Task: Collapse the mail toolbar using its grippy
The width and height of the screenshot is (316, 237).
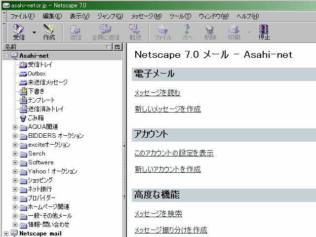Action: tap(4, 32)
